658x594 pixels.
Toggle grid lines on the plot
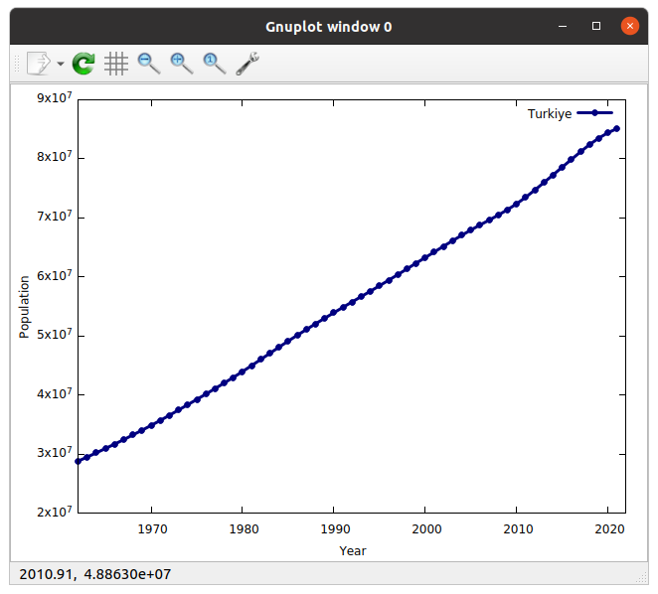(x=116, y=64)
